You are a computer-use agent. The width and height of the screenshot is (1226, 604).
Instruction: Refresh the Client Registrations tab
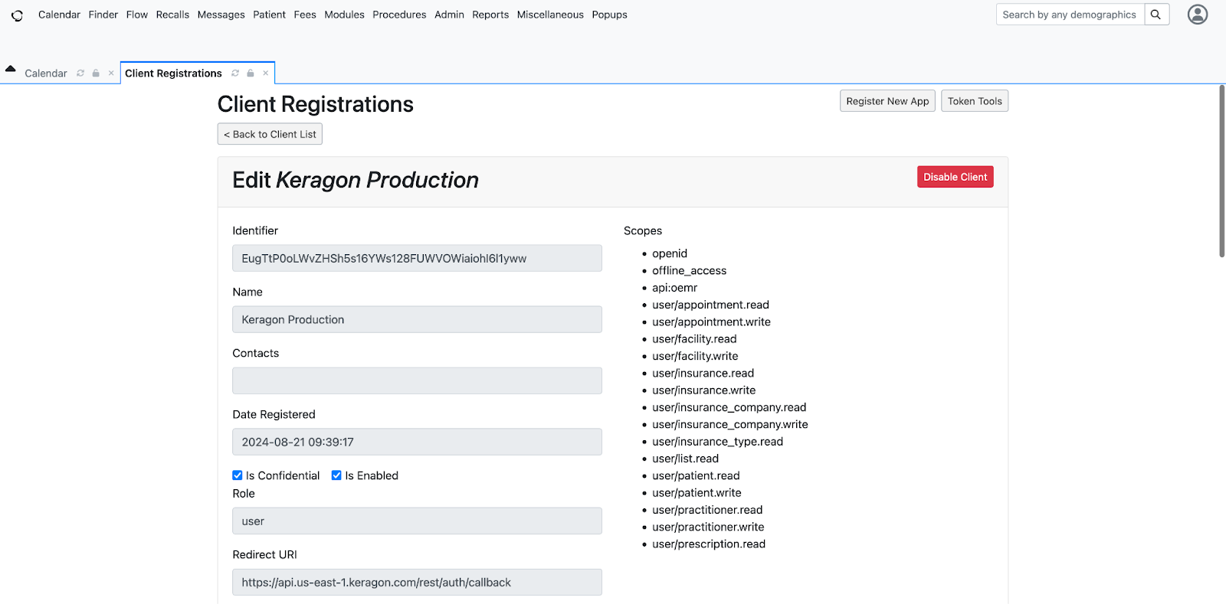pyautogui.click(x=235, y=73)
